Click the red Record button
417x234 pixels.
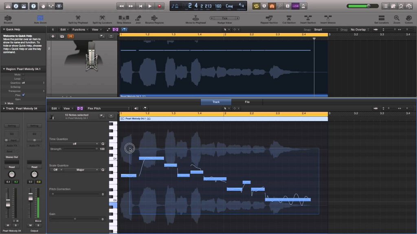click(160, 6)
